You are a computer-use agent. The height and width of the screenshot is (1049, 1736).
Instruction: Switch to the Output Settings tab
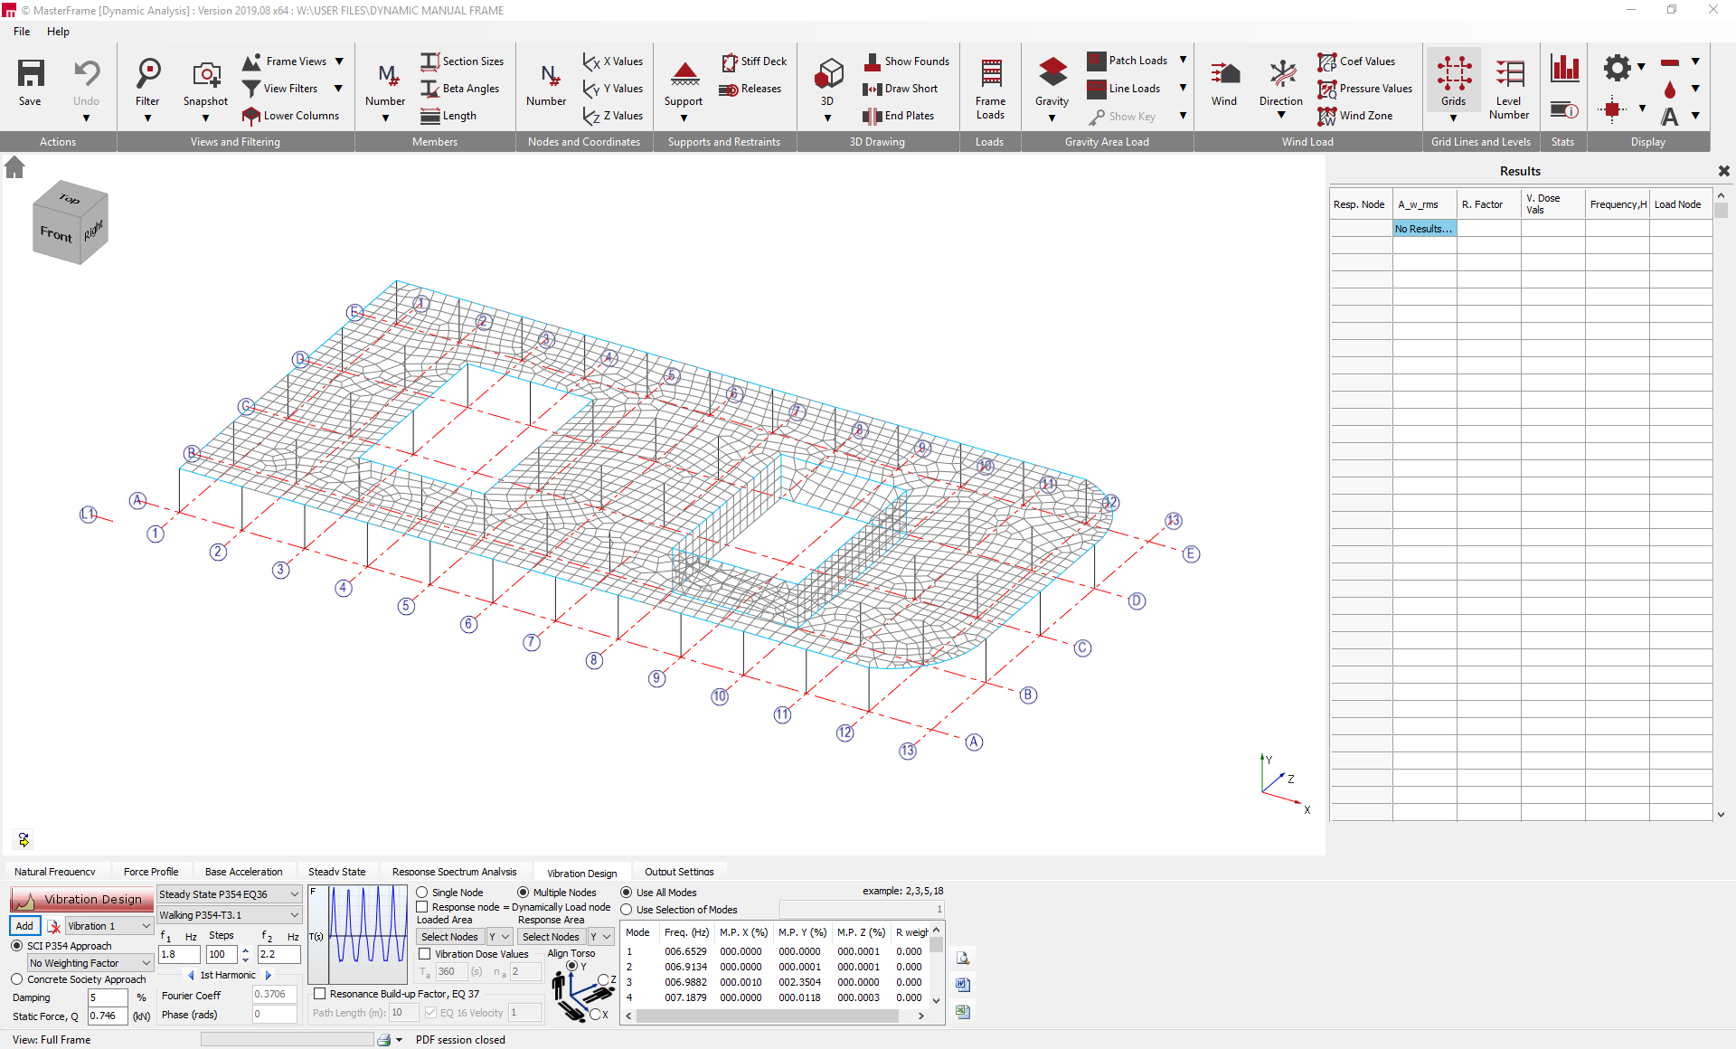point(679,872)
